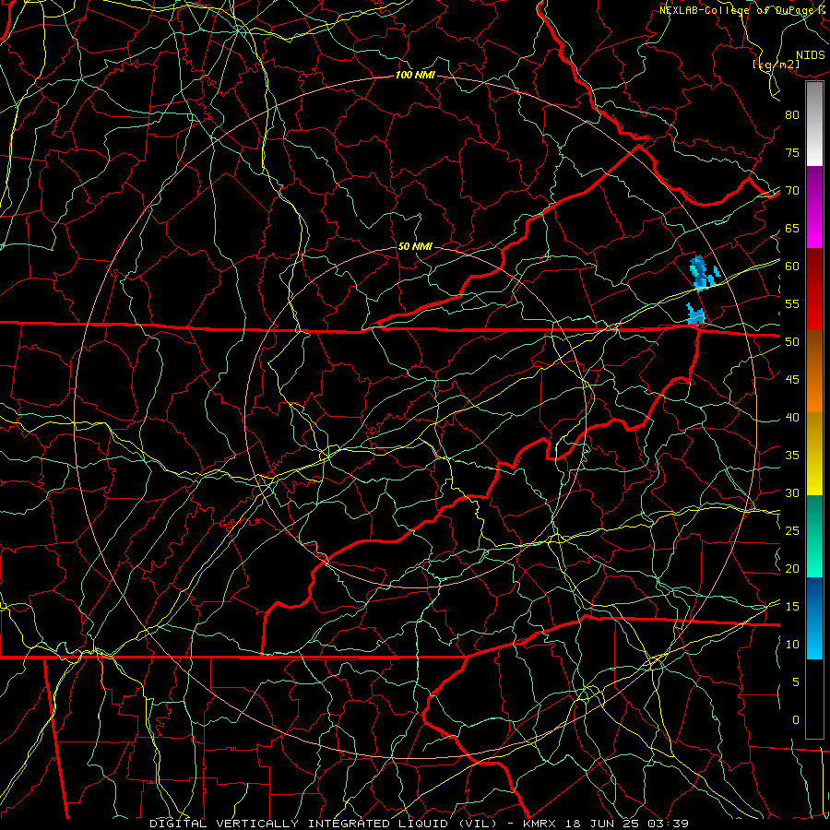Select the green-teal segment of the color bar
Image resolution: width=830 pixels, height=830 pixels.
pos(814,536)
